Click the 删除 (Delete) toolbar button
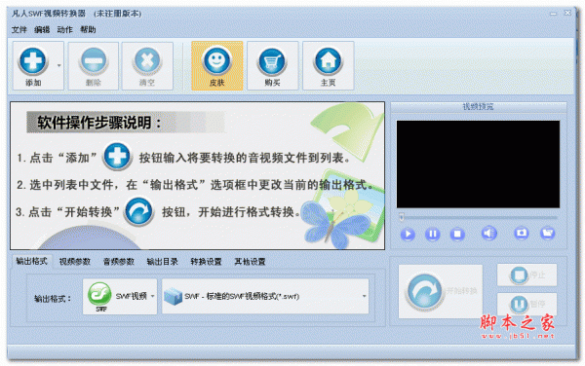Screen dimensions: 585x366 (x=94, y=66)
